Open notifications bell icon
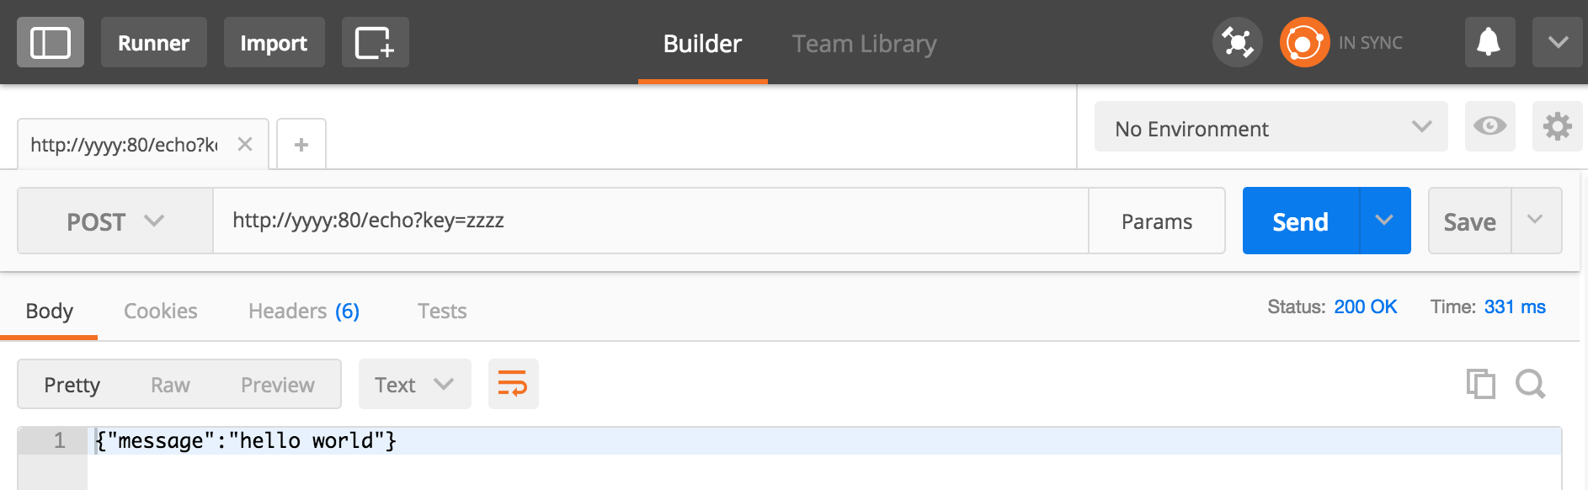 click(1489, 42)
